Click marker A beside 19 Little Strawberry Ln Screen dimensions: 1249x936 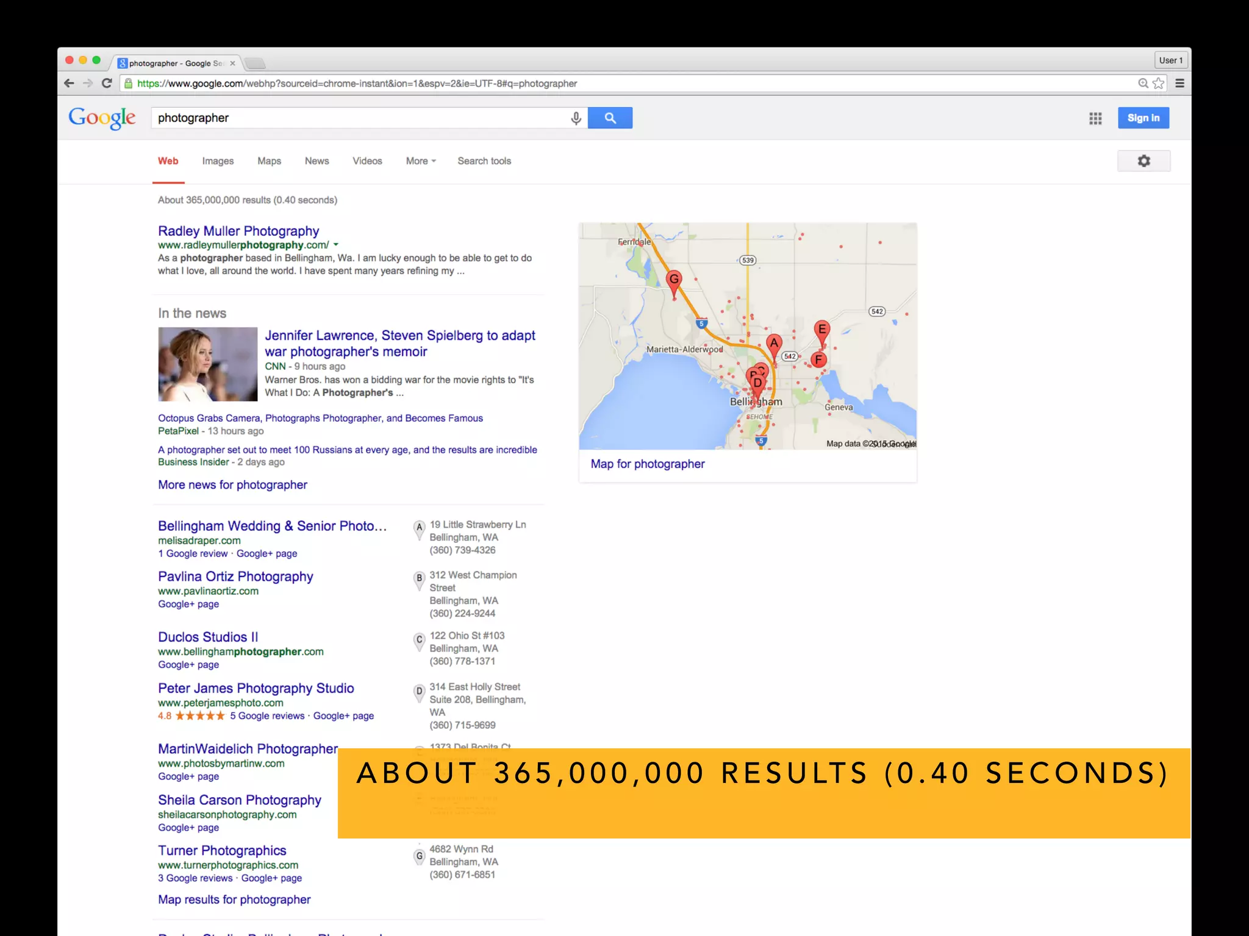coord(419,530)
